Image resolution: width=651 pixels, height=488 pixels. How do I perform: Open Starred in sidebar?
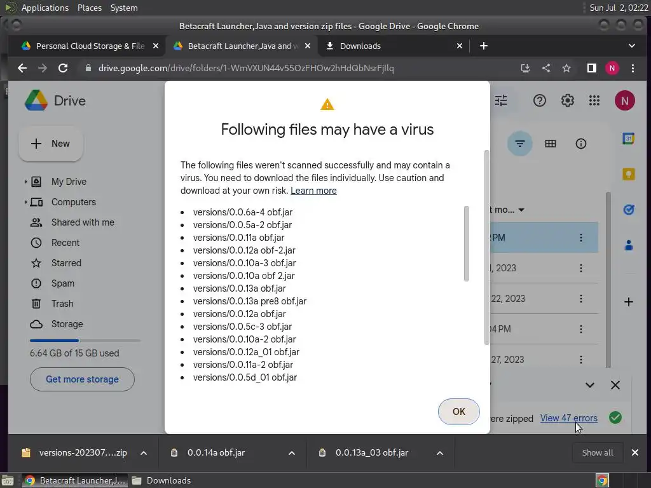click(x=66, y=263)
